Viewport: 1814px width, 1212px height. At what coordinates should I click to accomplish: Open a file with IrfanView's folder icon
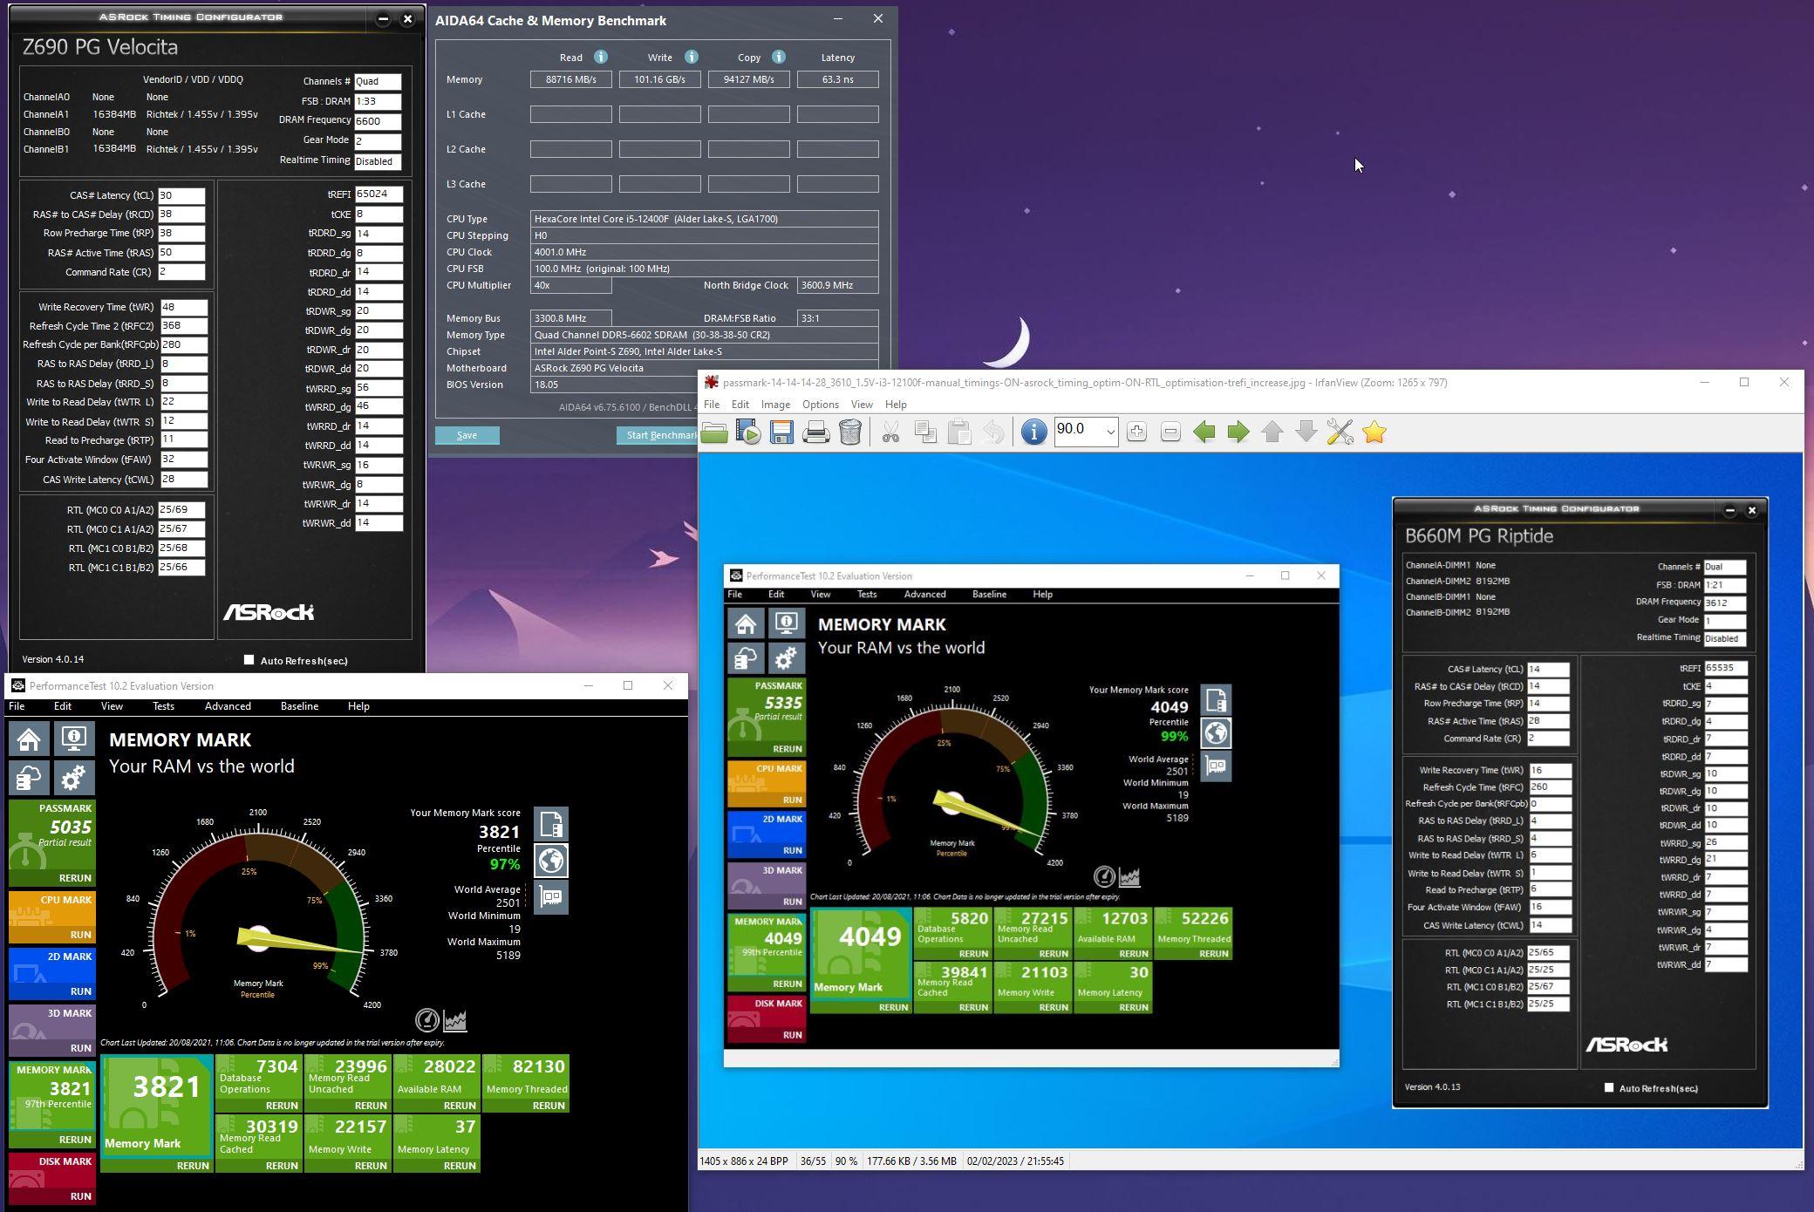714,432
